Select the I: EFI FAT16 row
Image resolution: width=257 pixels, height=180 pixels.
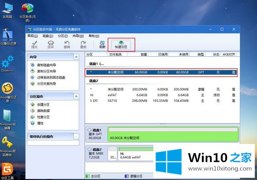161,101
